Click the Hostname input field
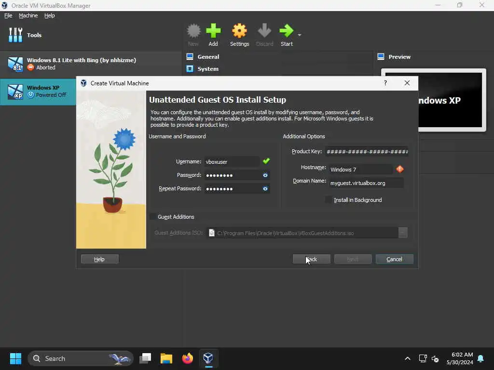494x370 pixels. point(361,170)
